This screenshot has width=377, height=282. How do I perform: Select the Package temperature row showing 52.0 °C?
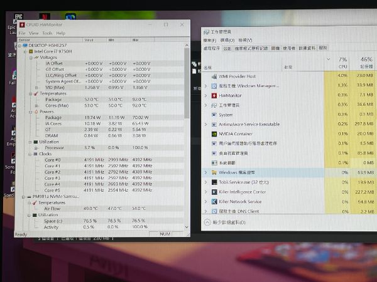101,99
